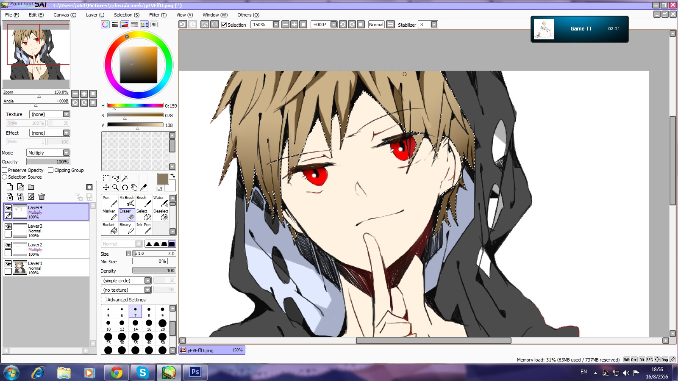This screenshot has height=381, width=678.
Task: Open the Filter menu
Action: tap(158, 15)
